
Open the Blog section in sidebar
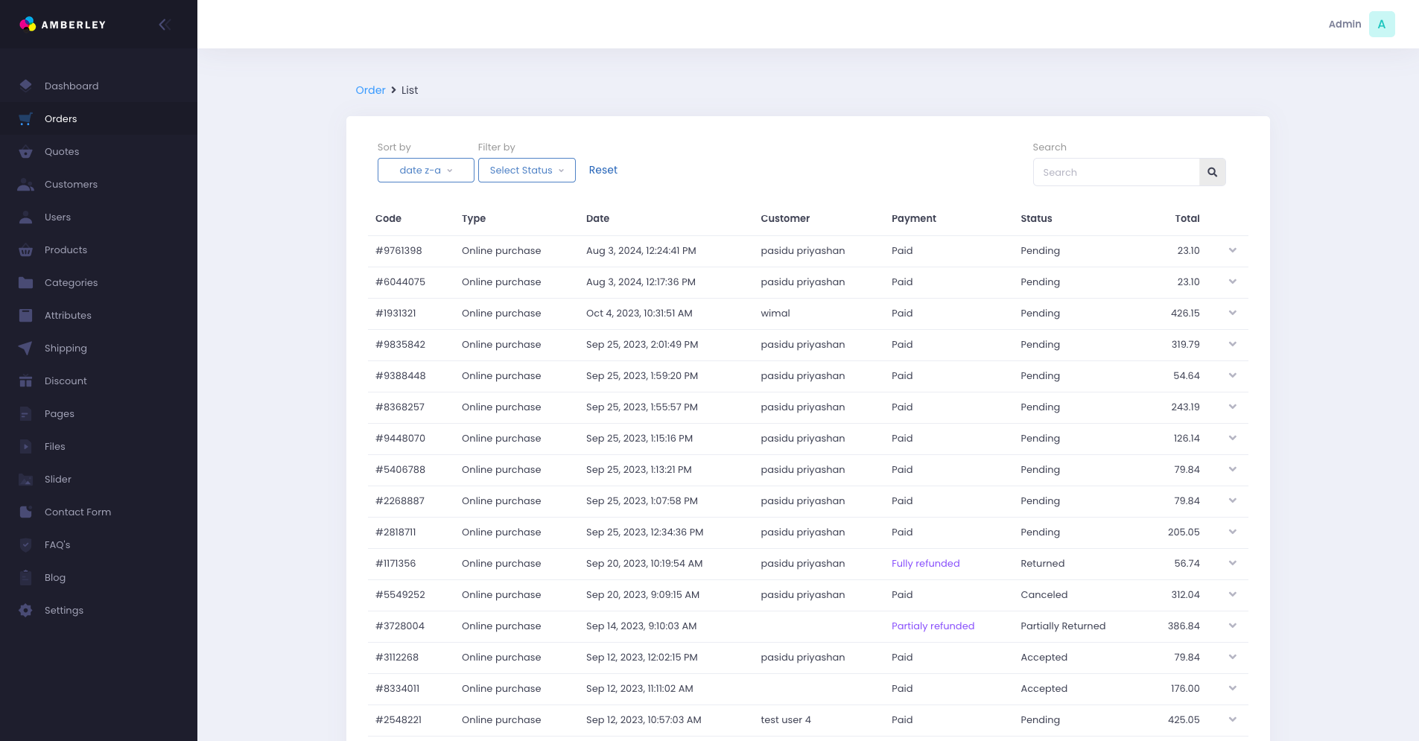tap(54, 577)
